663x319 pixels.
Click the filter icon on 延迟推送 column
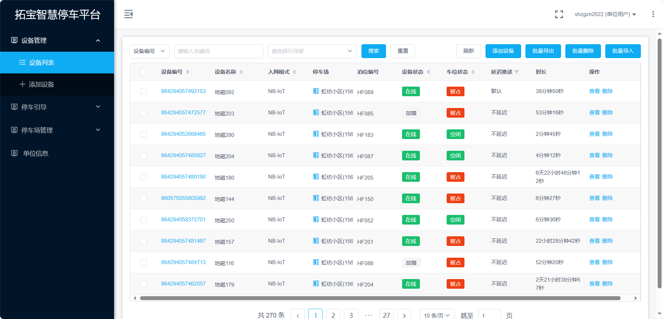pyautogui.click(x=517, y=72)
